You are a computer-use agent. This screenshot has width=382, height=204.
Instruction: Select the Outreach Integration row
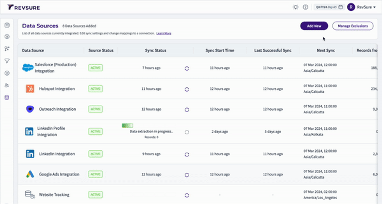tap(198, 109)
